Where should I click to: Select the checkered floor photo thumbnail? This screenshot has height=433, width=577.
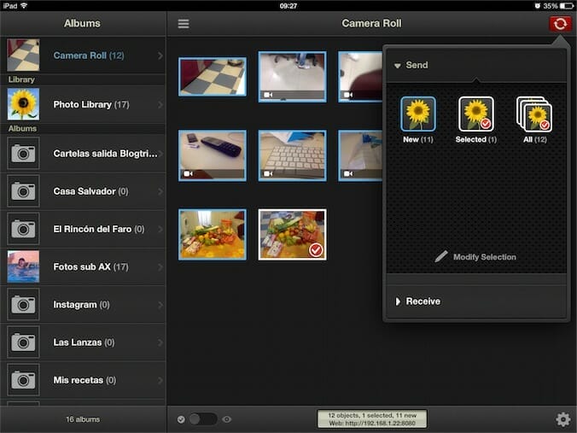213,76
